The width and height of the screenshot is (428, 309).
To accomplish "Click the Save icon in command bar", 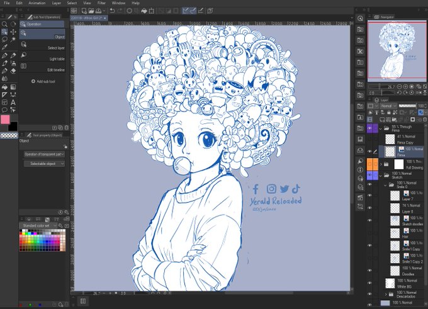I will pyautogui.click(x=98, y=11).
